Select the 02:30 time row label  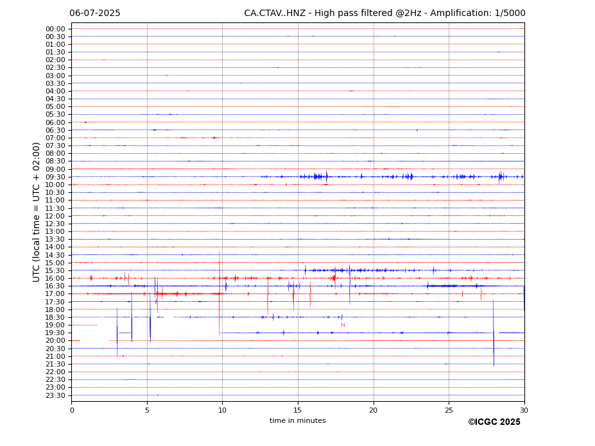pos(55,67)
